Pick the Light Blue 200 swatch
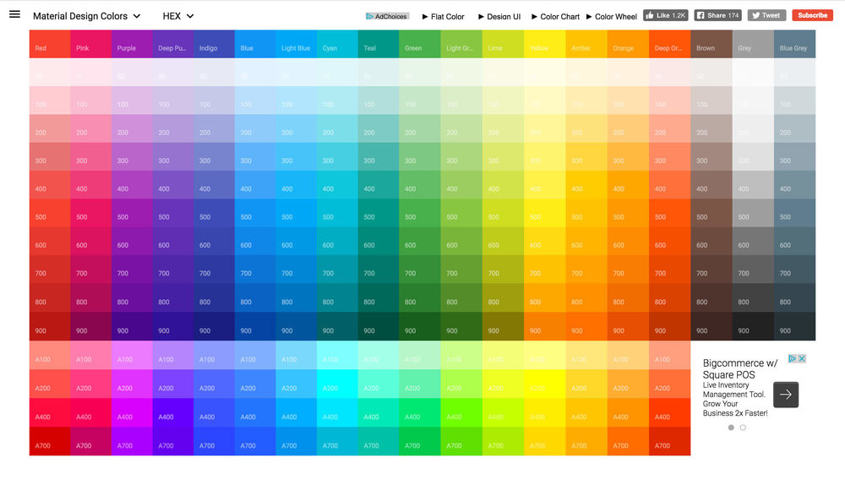 (297, 128)
